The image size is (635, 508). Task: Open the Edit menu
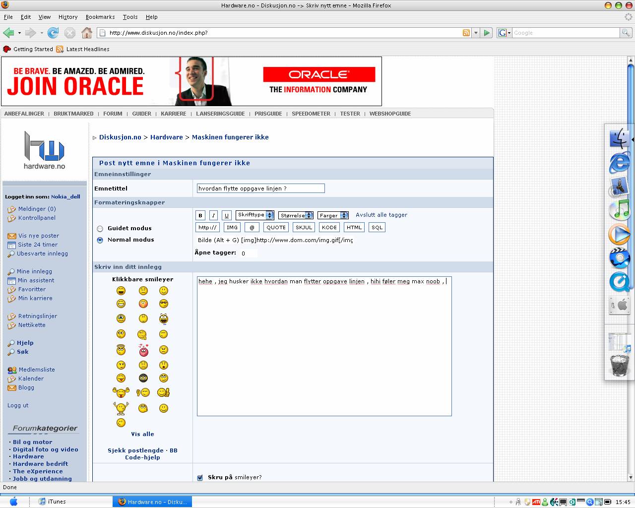(26, 17)
